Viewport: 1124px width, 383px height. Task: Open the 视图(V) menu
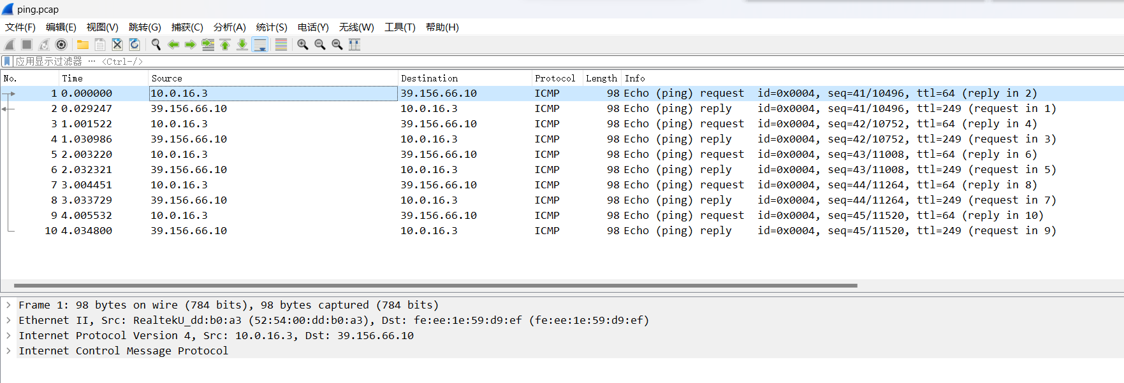point(103,27)
